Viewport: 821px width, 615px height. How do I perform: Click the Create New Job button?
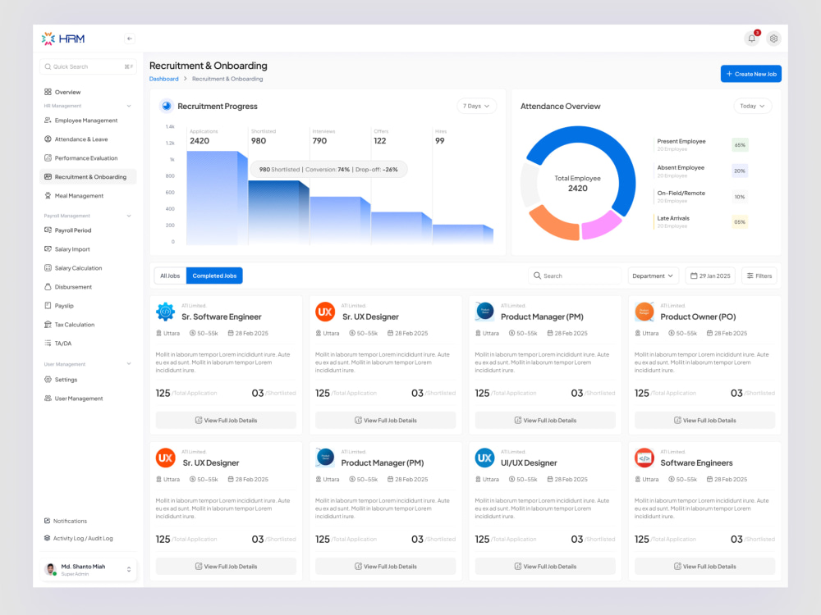(x=751, y=74)
